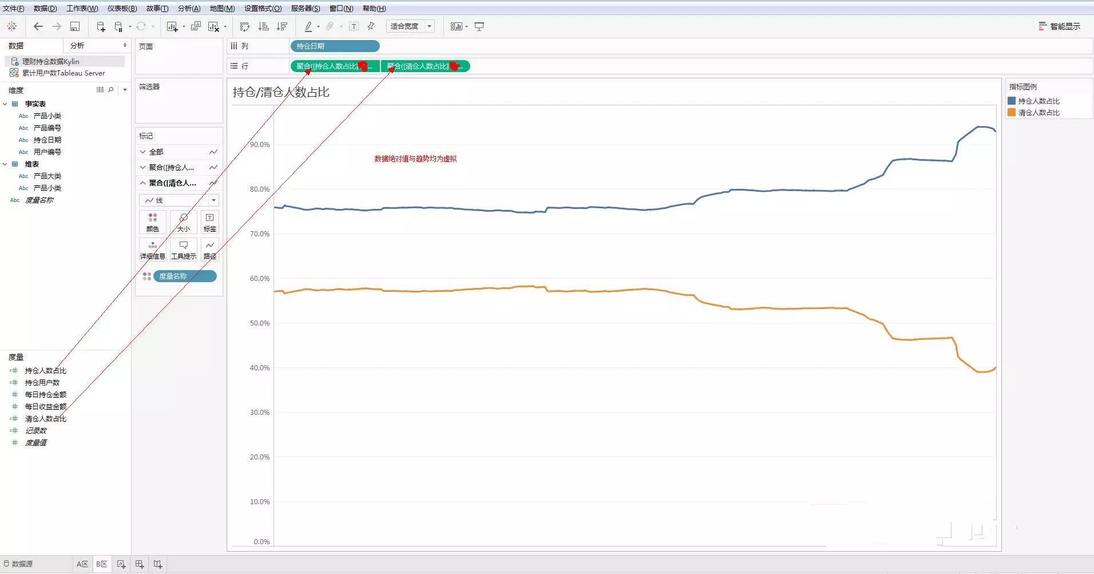
Task: Open the 分析(A) menu
Action: [x=189, y=9]
